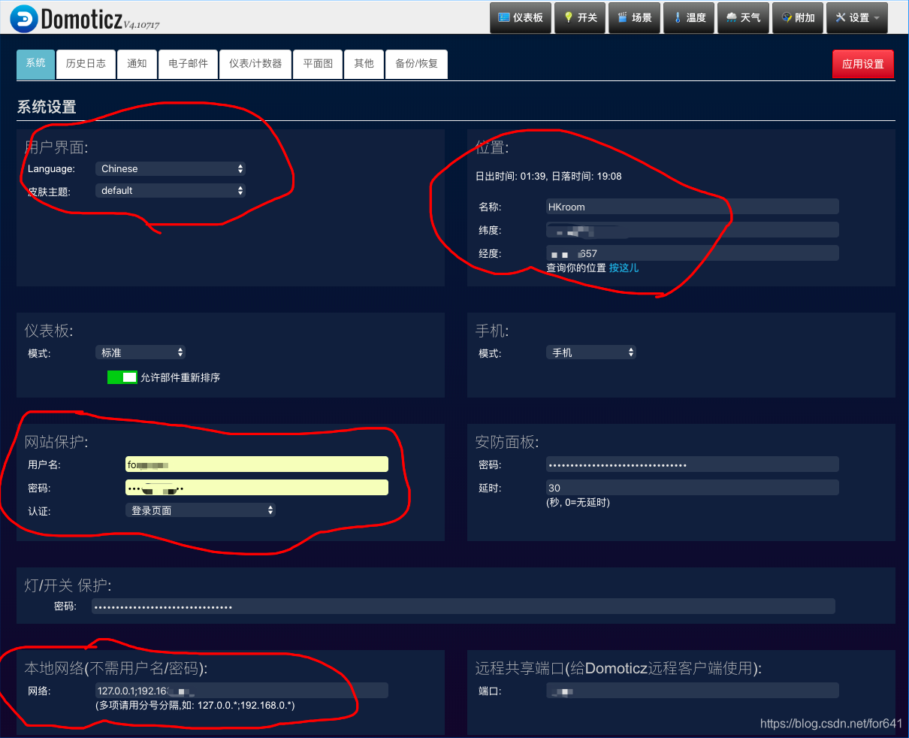
Task: Click the red 应用设置 apply button
Action: [x=863, y=64]
